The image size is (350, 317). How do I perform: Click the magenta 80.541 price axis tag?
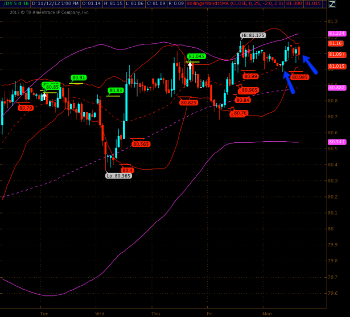(337, 142)
